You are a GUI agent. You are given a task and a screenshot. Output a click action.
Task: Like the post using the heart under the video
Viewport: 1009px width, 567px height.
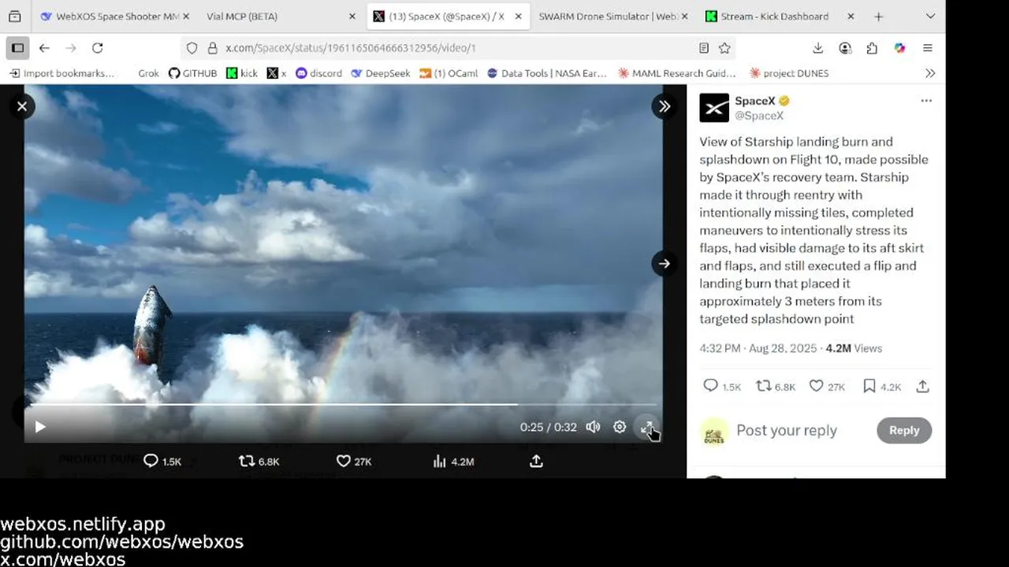tap(343, 461)
